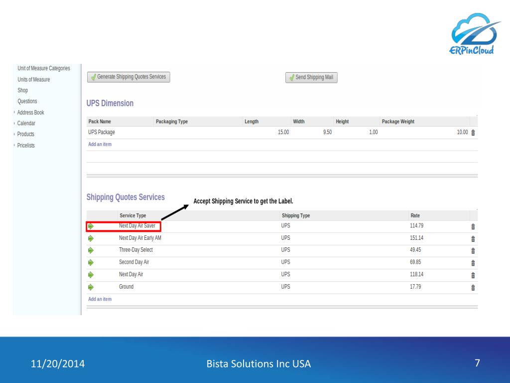Sort by Pack Name column header
Screen dimensions: 510x383
point(100,122)
